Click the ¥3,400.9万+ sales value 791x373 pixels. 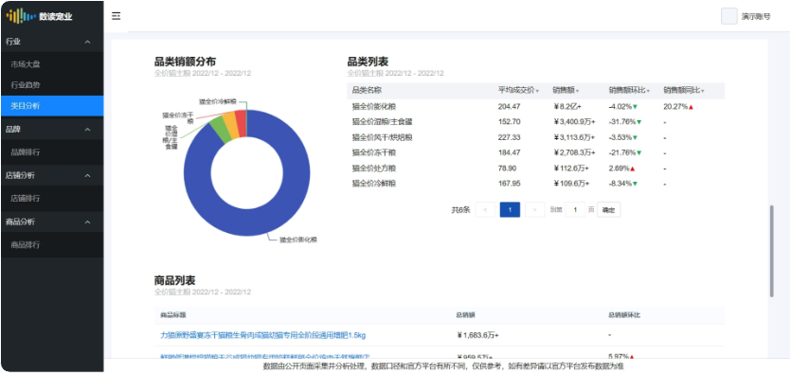[x=574, y=121]
